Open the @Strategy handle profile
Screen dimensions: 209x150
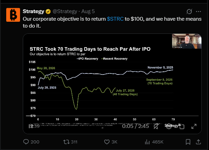point(65,11)
